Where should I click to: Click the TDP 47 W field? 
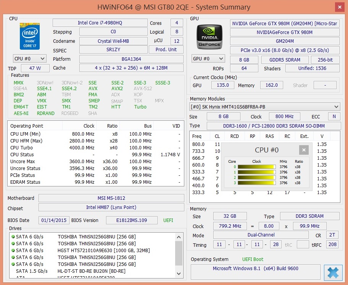tap(35, 68)
